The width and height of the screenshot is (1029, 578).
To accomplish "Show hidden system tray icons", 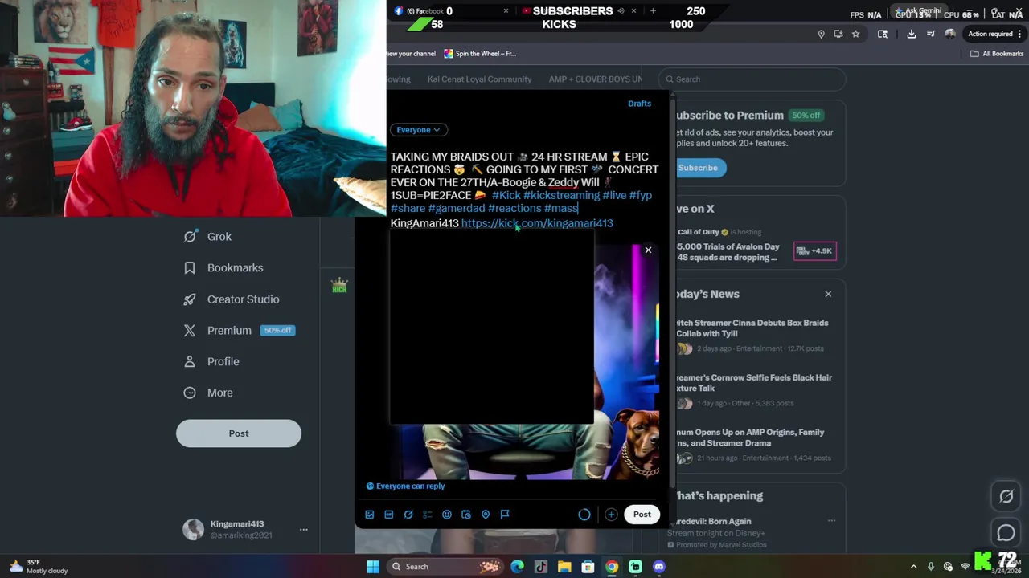I will pos(913,567).
